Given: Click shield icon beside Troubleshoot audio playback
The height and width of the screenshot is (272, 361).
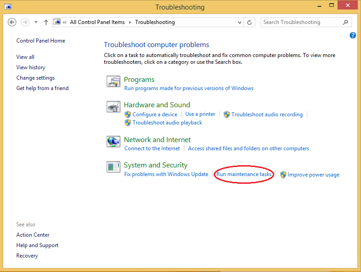Looking at the screenshot, I should pos(128,123).
